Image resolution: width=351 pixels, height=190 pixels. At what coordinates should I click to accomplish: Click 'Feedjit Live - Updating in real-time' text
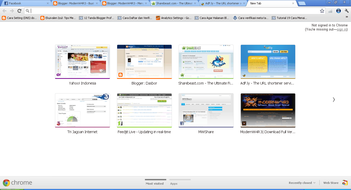pos(144,132)
